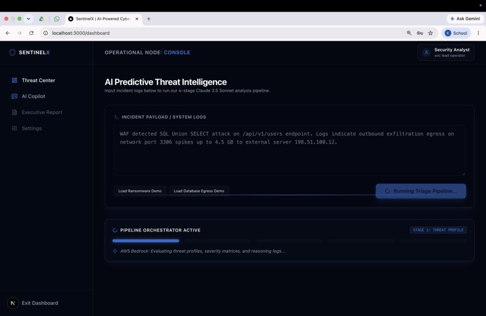This screenshot has height=316, width=486.
Task: Open pinned WhatsApp tab
Action: click(x=57, y=19)
